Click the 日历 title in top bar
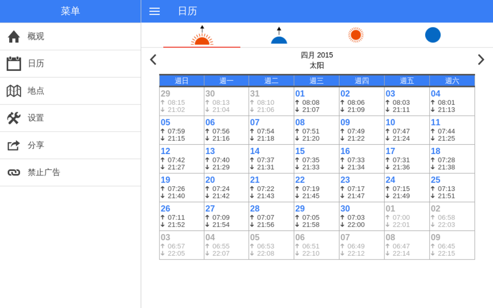 pyautogui.click(x=188, y=11)
